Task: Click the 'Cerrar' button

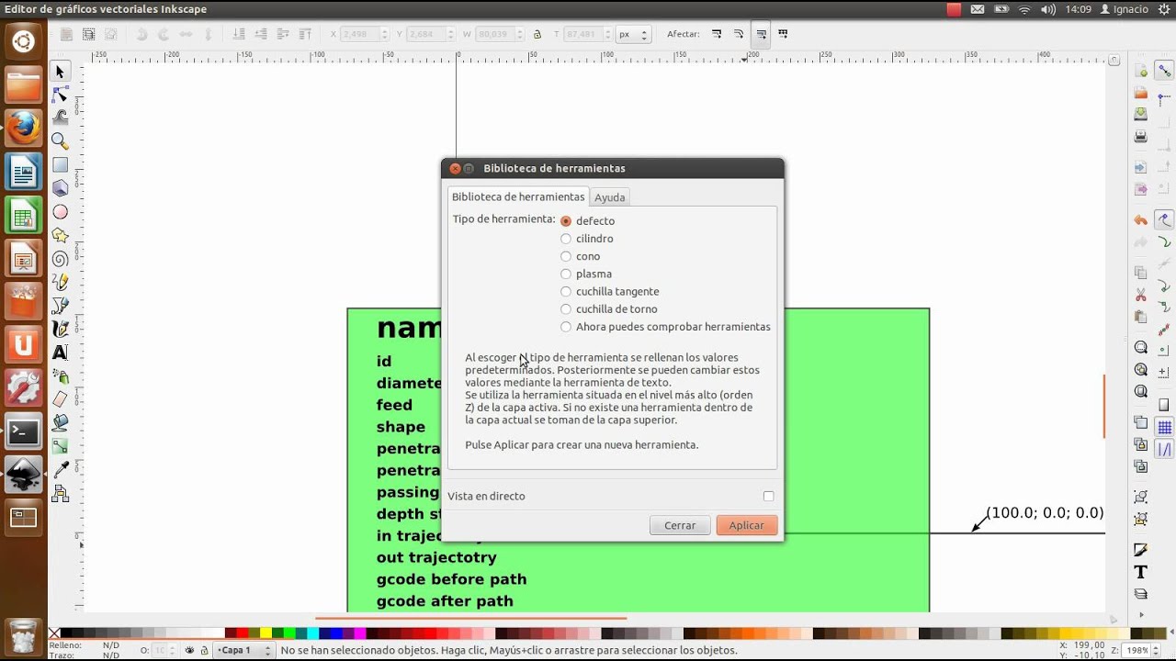Action: (680, 525)
